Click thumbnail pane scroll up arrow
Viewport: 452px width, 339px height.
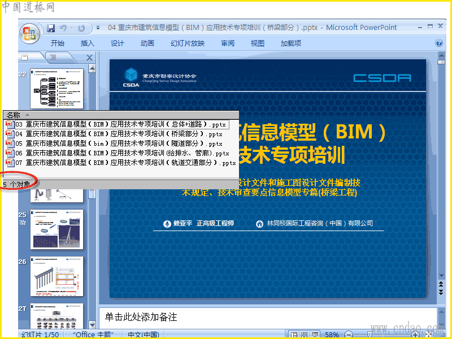click(x=92, y=68)
